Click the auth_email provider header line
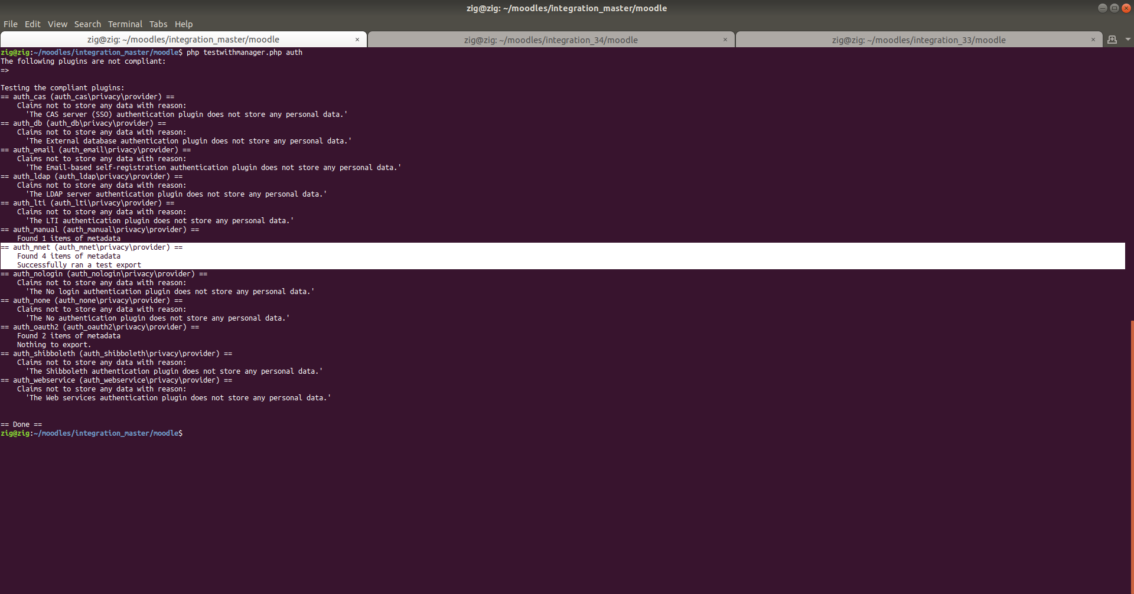Viewport: 1134px width, 594px height. (x=96, y=150)
